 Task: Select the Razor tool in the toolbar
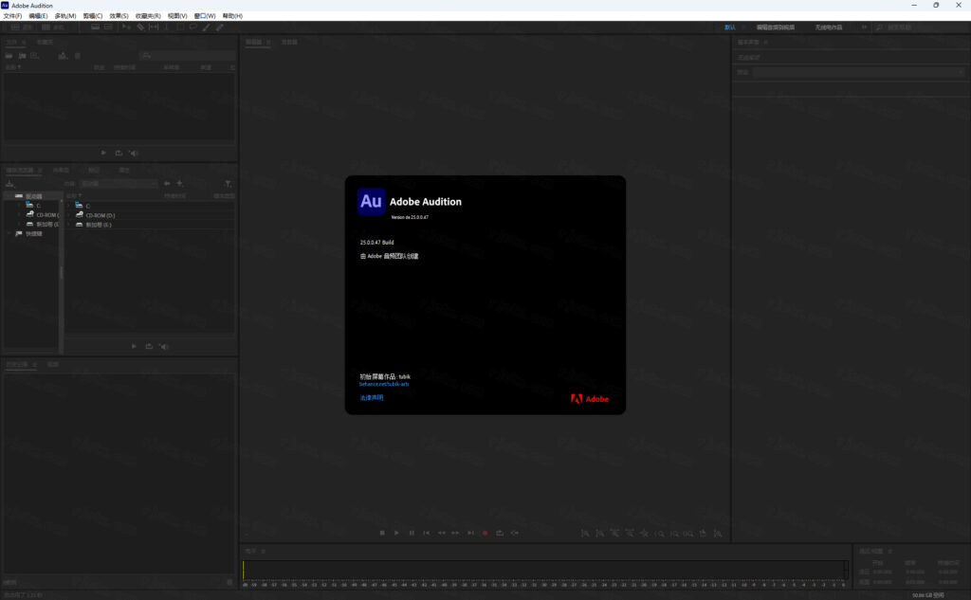pyautogui.click(x=140, y=27)
